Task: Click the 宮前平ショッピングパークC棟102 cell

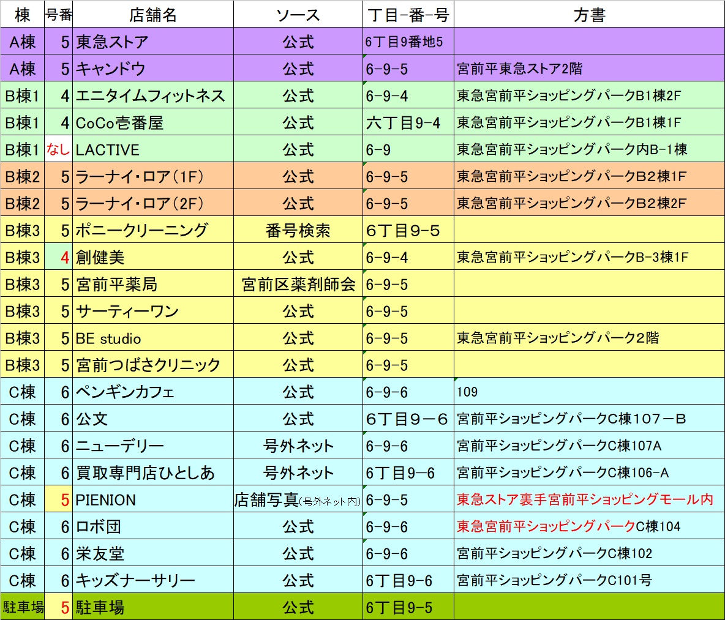Action: tap(590, 553)
